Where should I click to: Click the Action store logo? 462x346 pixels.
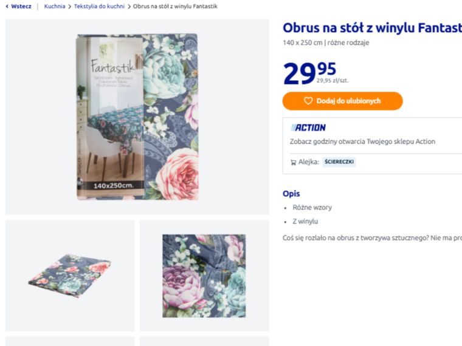308,127
